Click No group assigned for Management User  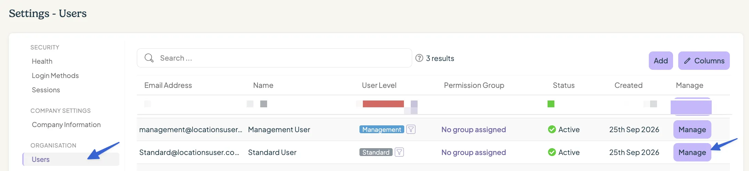point(474,129)
